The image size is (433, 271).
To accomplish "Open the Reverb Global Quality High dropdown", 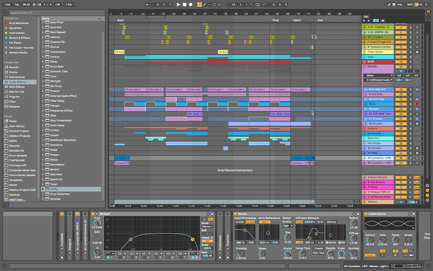I will tap(288, 226).
